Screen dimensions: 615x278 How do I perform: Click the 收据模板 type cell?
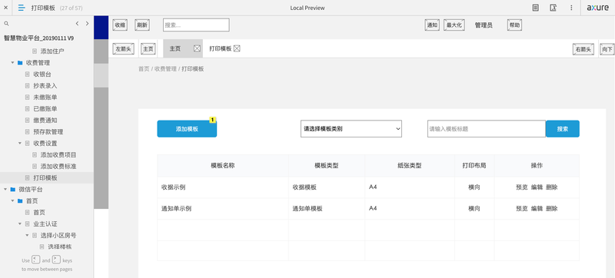coord(326,187)
